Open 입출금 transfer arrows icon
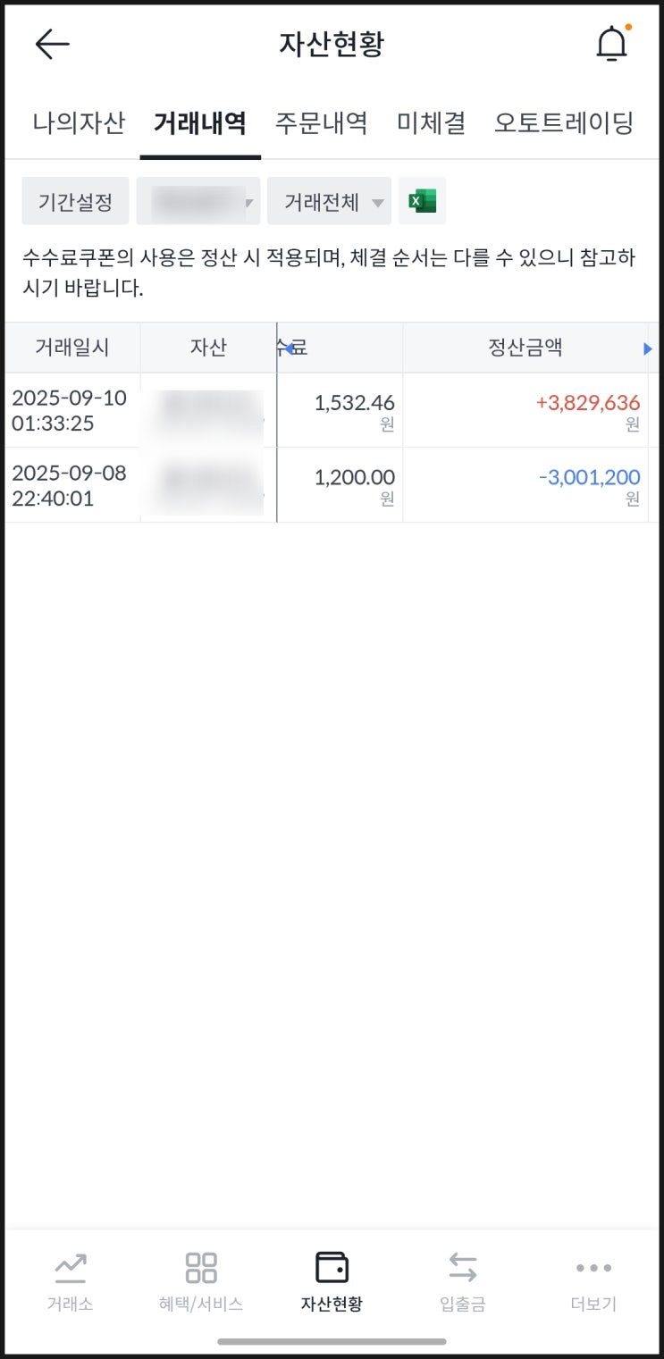664x1359 pixels. click(x=462, y=1267)
